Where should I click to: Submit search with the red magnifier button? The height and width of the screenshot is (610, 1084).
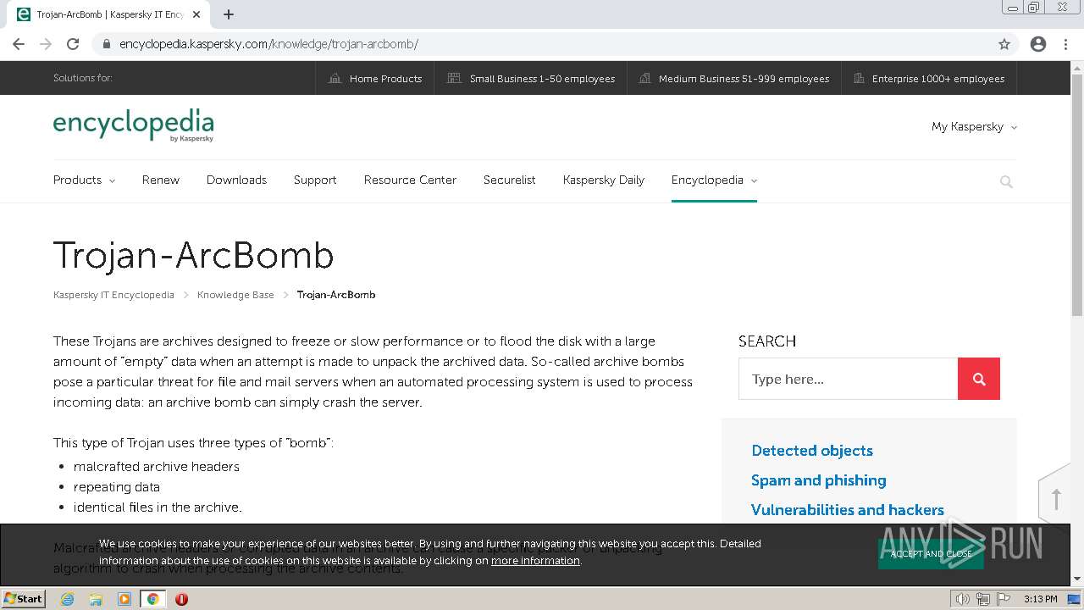coord(979,379)
